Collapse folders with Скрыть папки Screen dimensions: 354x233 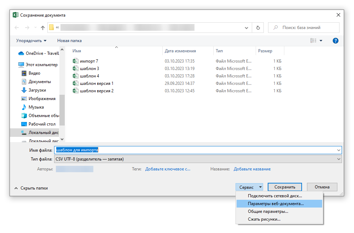pos(31,188)
